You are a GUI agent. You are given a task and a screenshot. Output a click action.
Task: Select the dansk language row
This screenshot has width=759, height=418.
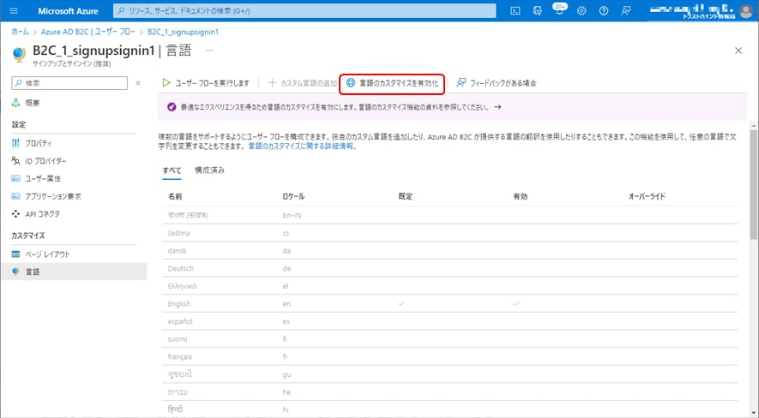[450, 251]
